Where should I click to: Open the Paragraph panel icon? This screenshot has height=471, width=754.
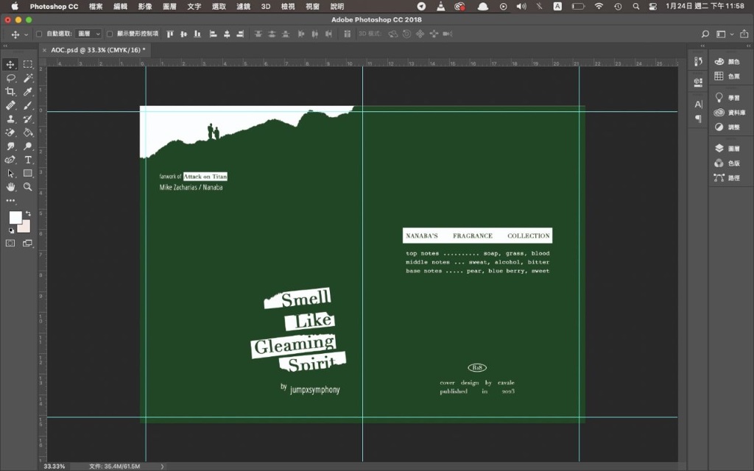tap(698, 118)
